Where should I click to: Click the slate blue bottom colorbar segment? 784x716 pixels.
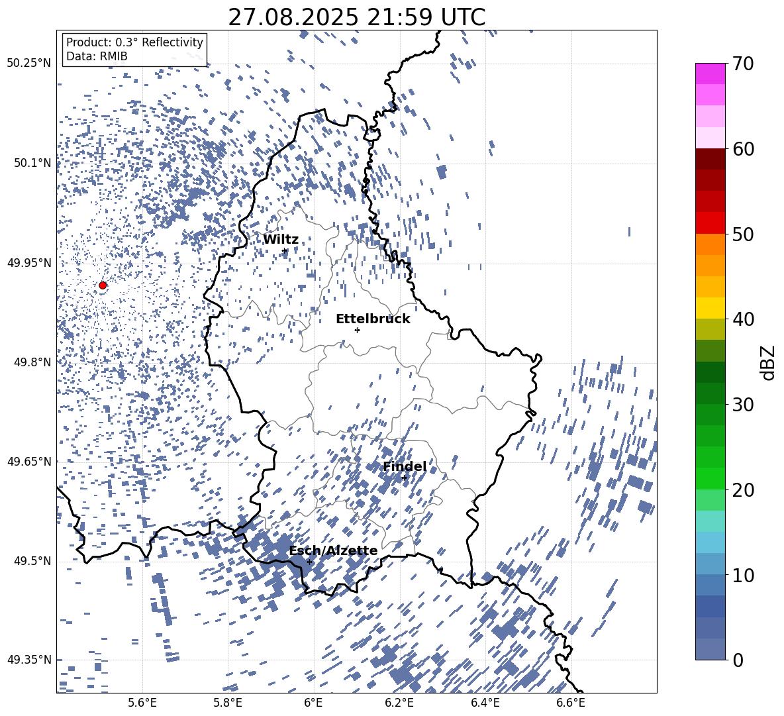(x=710, y=649)
